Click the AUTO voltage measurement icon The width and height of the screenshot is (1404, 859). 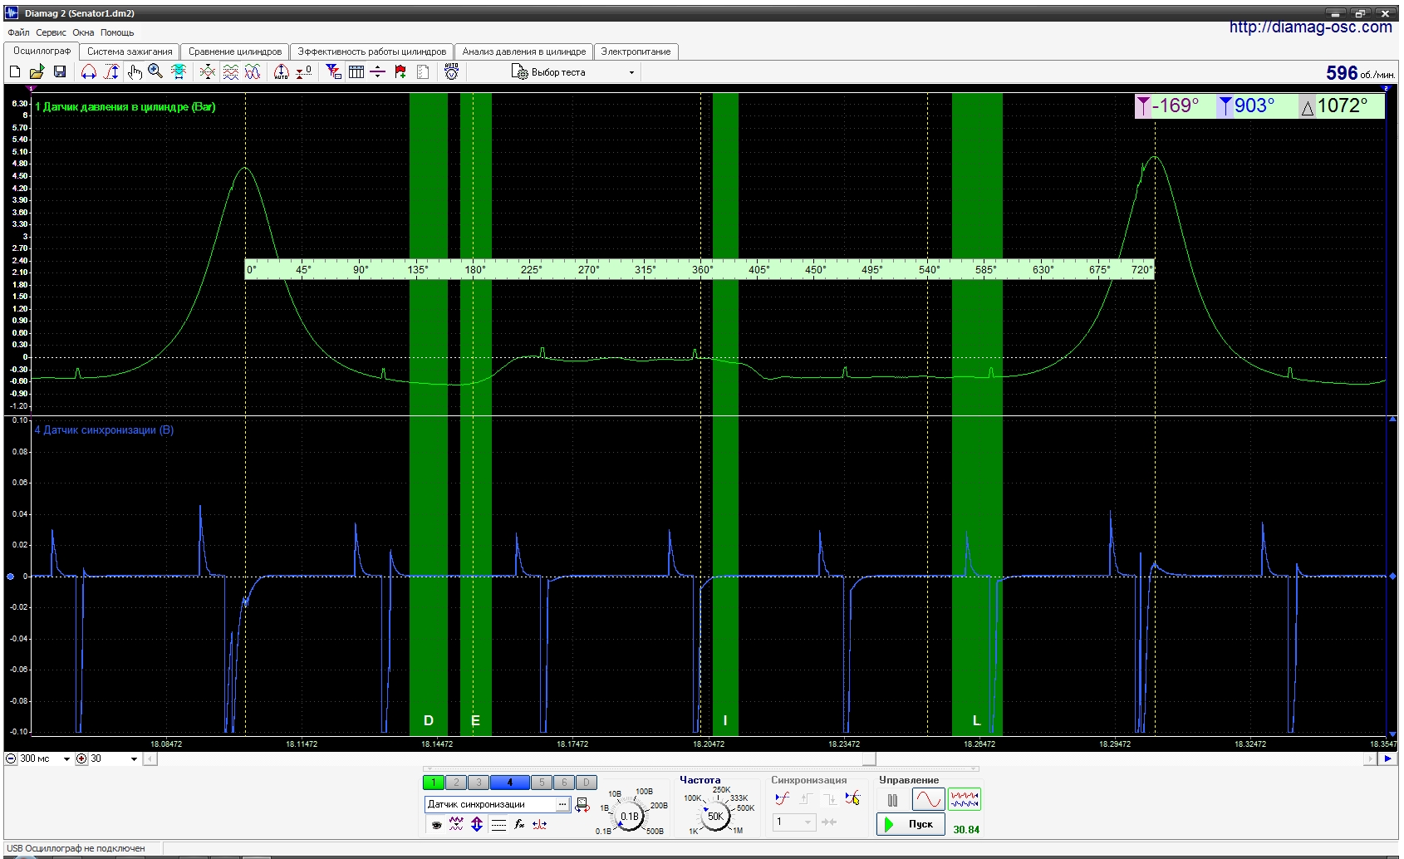coord(451,72)
